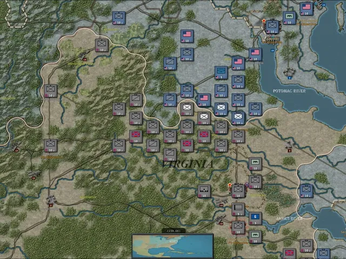
Task: Click the town with red marker near the eastern road
Action: pyautogui.click(x=289, y=146)
